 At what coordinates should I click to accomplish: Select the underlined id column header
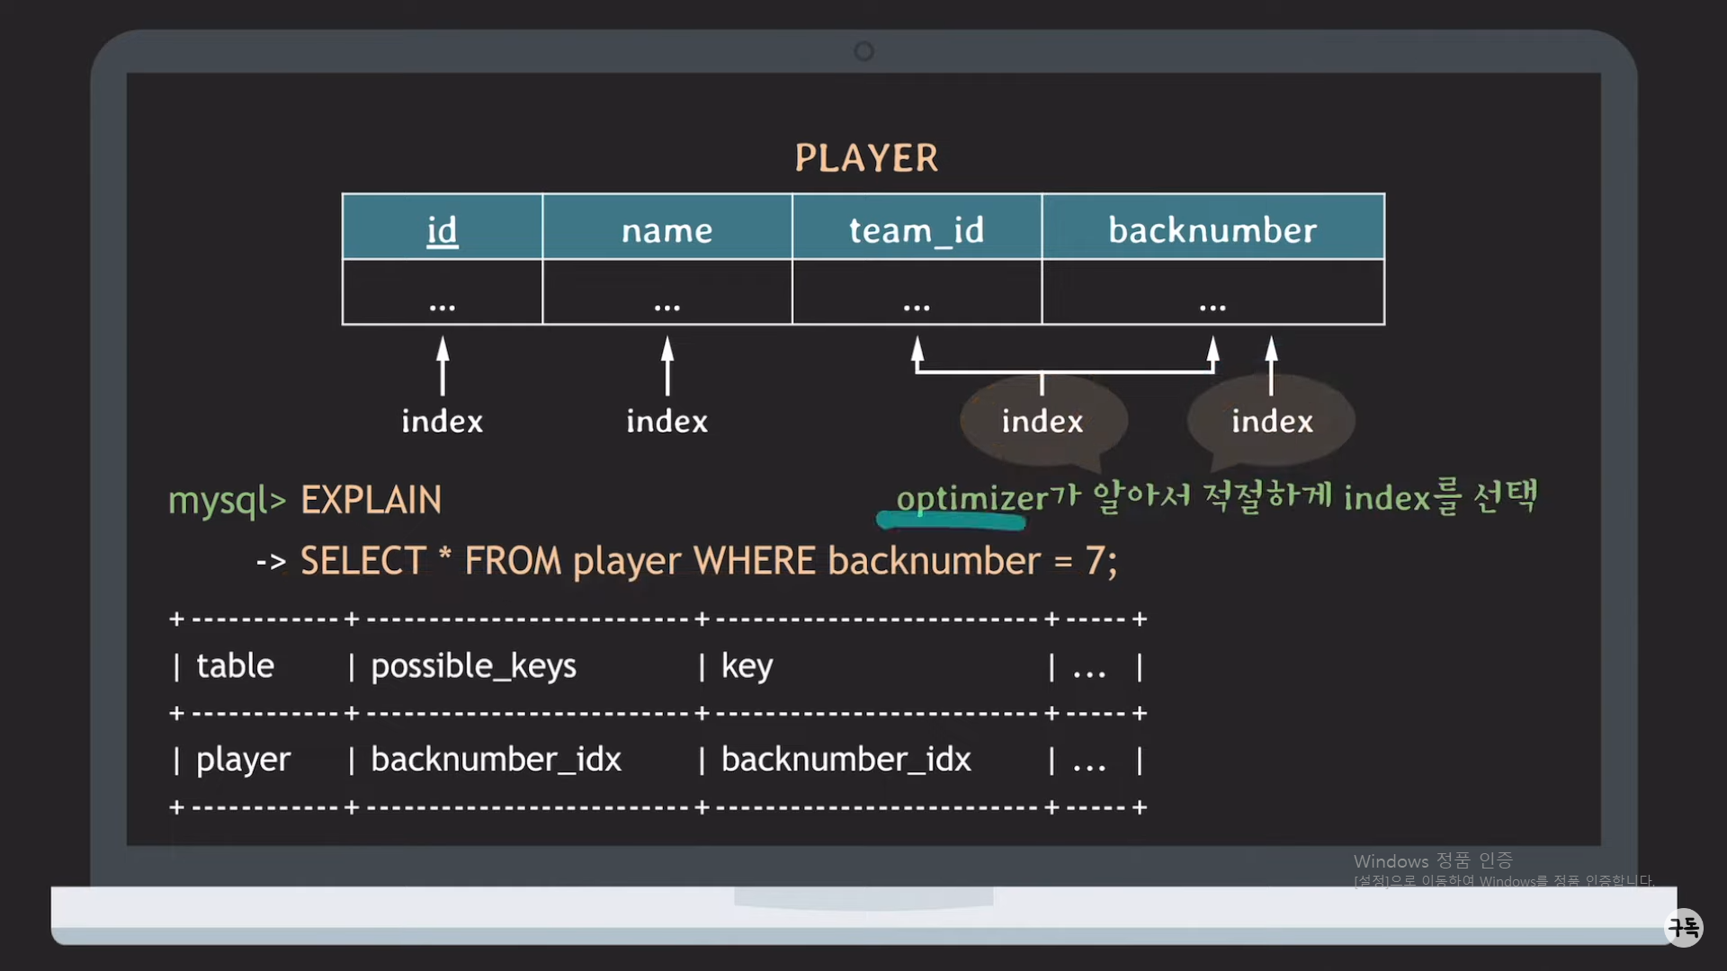pos(442,230)
